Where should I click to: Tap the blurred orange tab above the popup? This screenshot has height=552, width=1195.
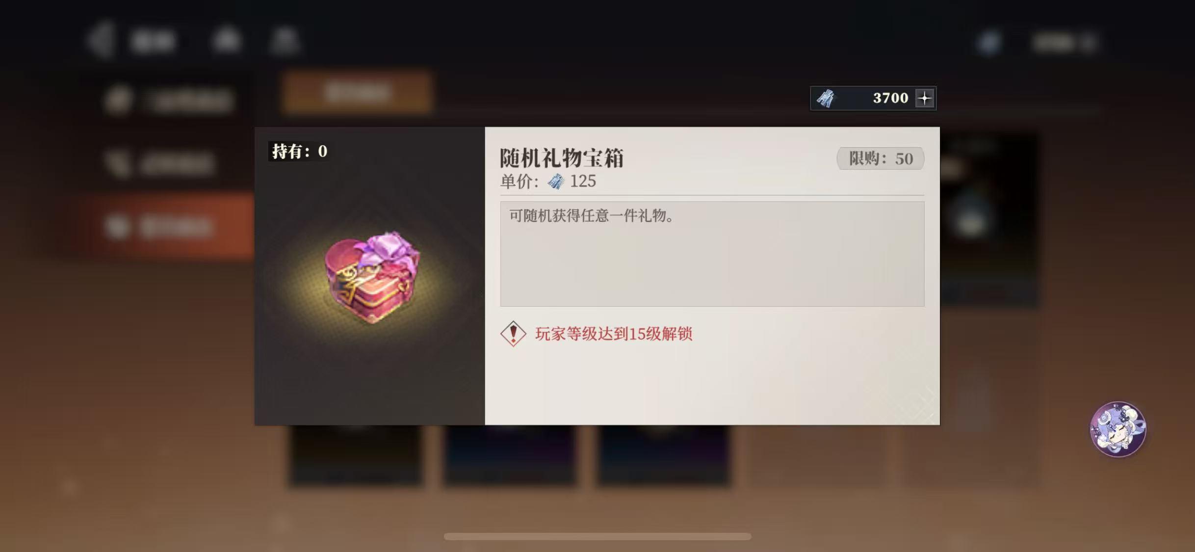point(357,92)
